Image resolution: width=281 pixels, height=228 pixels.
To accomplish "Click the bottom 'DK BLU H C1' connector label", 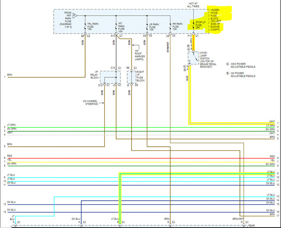I will click(79, 220).
